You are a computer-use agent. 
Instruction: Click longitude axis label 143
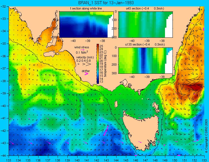pyautogui.click(x=106, y=160)
